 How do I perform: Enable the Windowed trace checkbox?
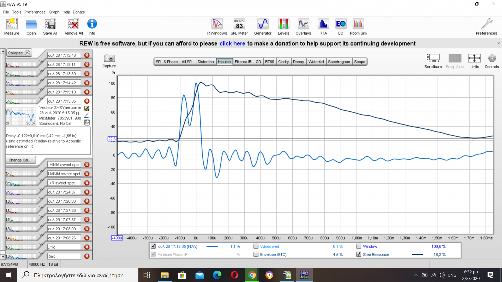click(256, 246)
